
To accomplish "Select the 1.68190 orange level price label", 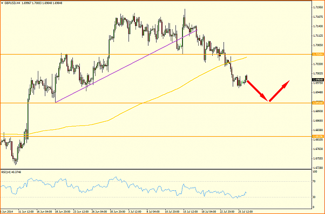I will pyautogui.click(x=318, y=136).
